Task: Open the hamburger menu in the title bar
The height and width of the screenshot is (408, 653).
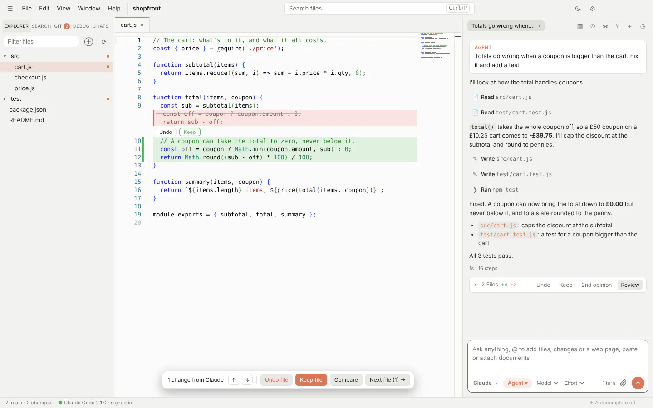Action: click(x=10, y=8)
